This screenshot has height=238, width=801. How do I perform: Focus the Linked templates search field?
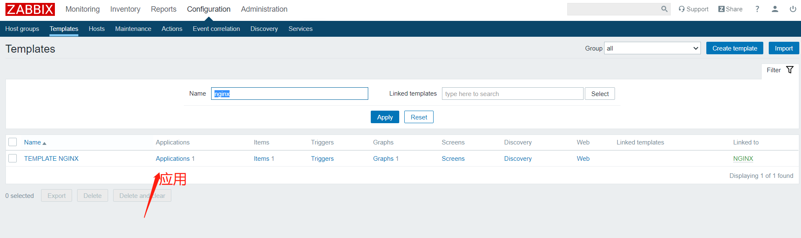(x=513, y=94)
